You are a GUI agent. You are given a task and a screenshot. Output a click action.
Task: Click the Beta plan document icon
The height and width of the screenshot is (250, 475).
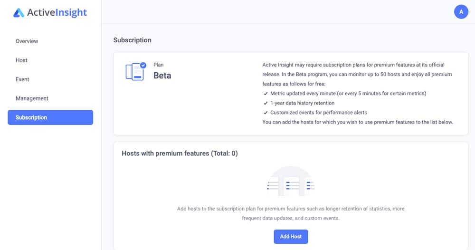point(134,72)
